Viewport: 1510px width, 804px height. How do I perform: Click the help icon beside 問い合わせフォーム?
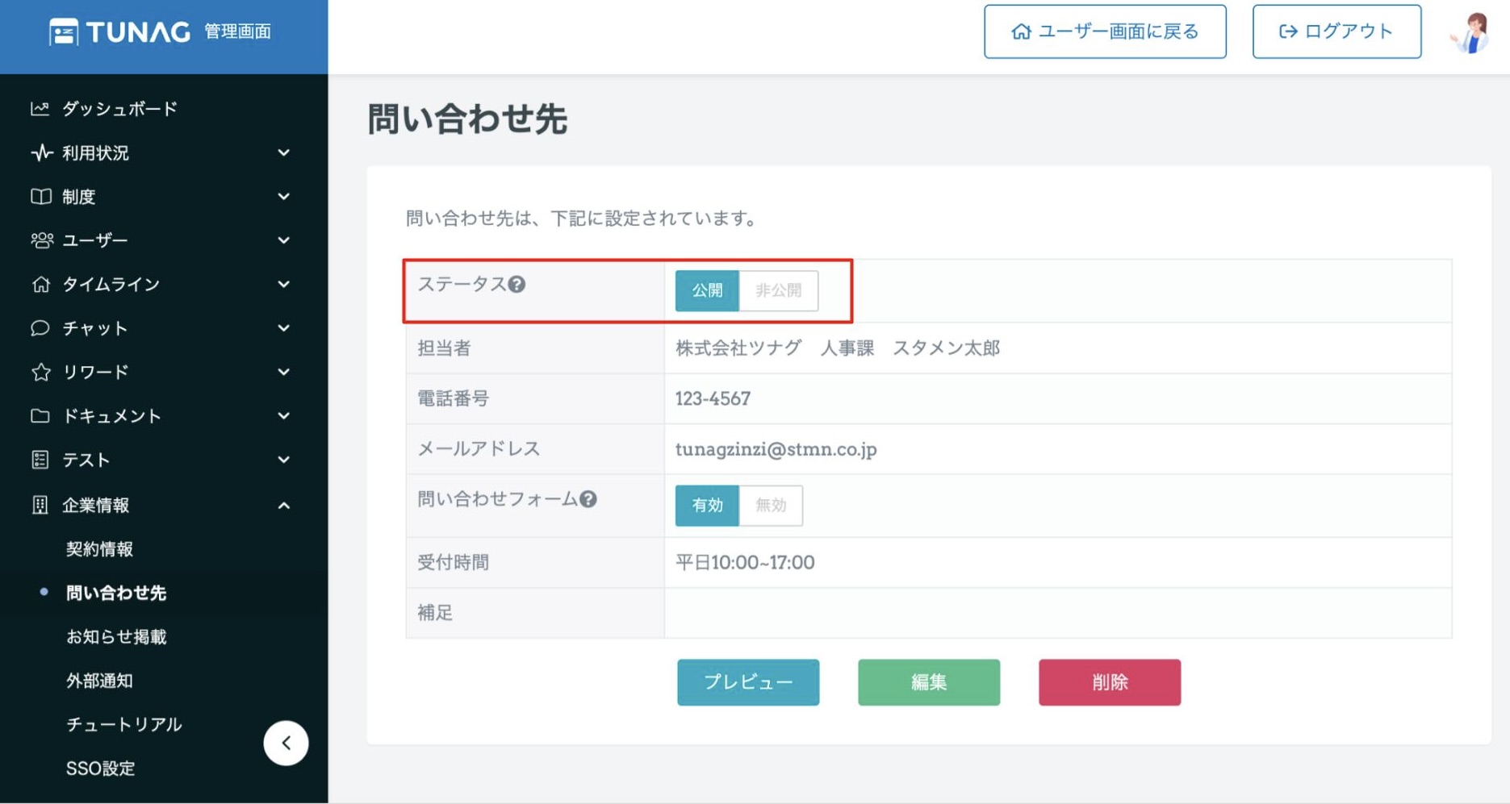[x=588, y=499]
